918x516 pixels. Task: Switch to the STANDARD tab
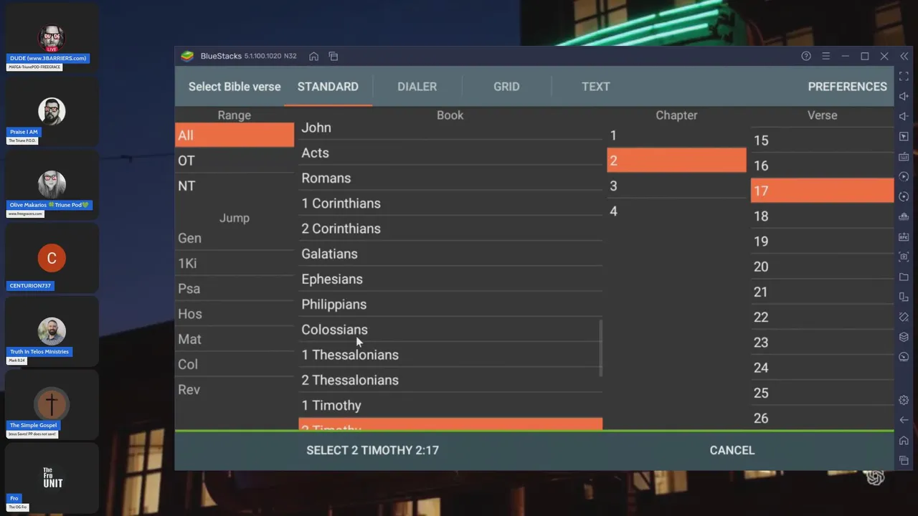pyautogui.click(x=328, y=86)
